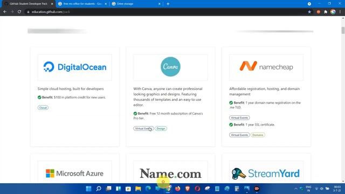This screenshot has height=194, width=345.
Task: Click the StreamYard logo
Action: tap(266, 174)
